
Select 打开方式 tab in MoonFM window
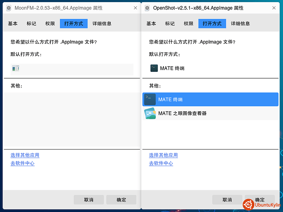coord(74,24)
